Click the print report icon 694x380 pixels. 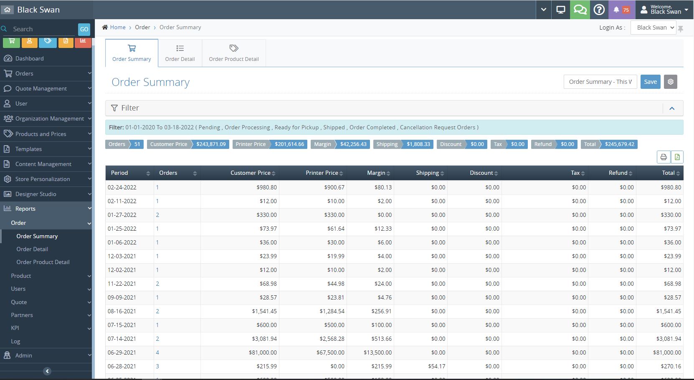tap(664, 157)
